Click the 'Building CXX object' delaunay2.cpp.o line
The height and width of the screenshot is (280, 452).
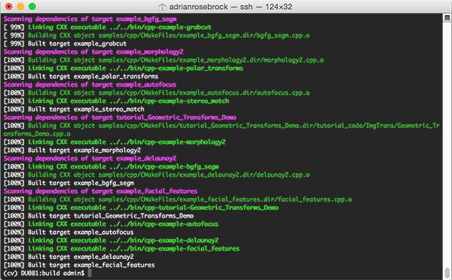coord(157,175)
